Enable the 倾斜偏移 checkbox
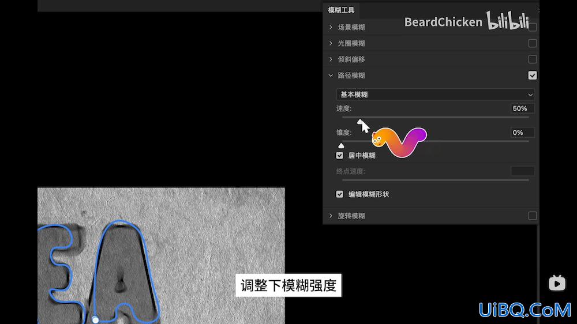577x324 pixels. (532, 59)
